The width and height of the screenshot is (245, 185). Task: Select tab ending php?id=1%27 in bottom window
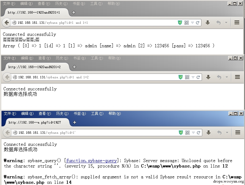pyautogui.click(x=37, y=122)
